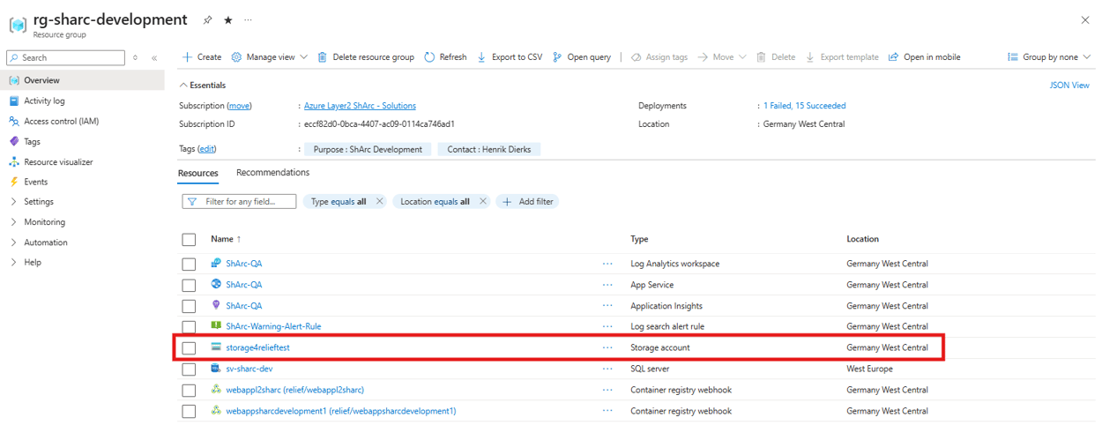Collapse the sidebar with double-chevron icon
This screenshot has width=1102, height=440.
[x=154, y=58]
